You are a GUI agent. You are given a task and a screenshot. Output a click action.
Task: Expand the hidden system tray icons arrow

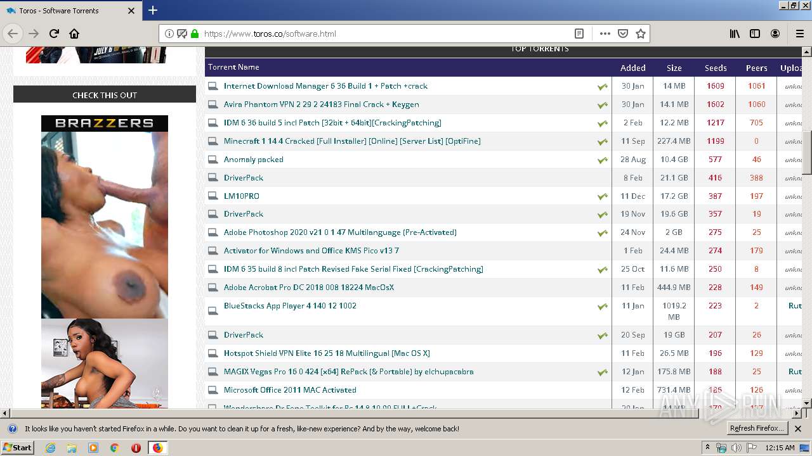pyautogui.click(x=707, y=448)
